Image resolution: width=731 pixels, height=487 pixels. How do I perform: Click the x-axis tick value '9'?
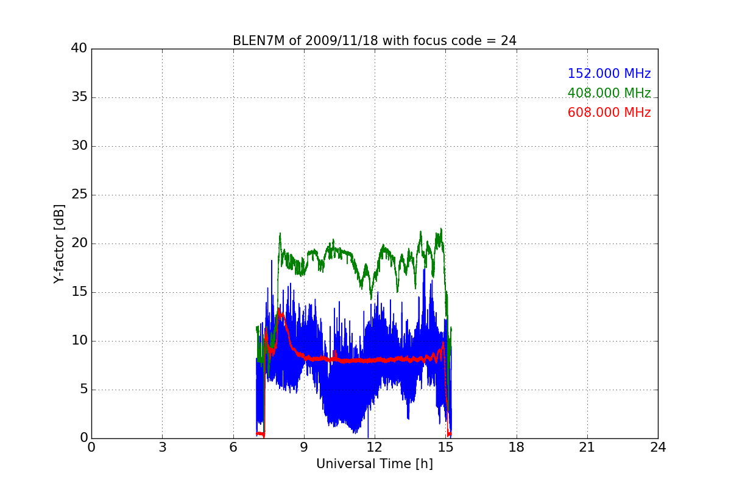[x=304, y=447]
